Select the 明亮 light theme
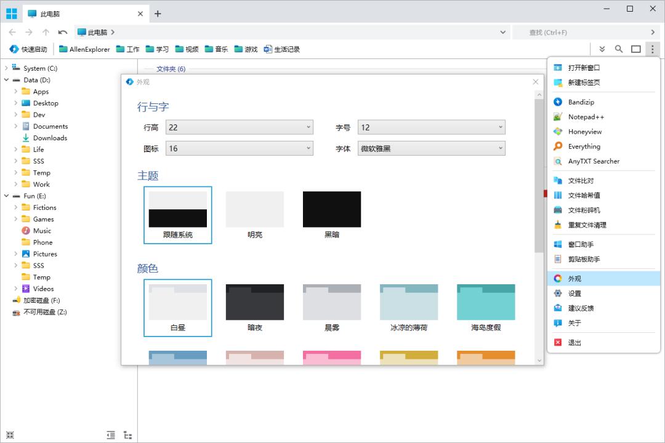 [255, 209]
